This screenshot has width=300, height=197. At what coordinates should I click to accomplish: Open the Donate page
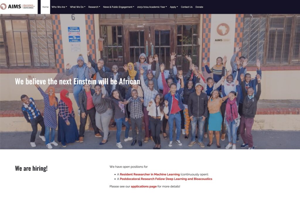(x=199, y=7)
